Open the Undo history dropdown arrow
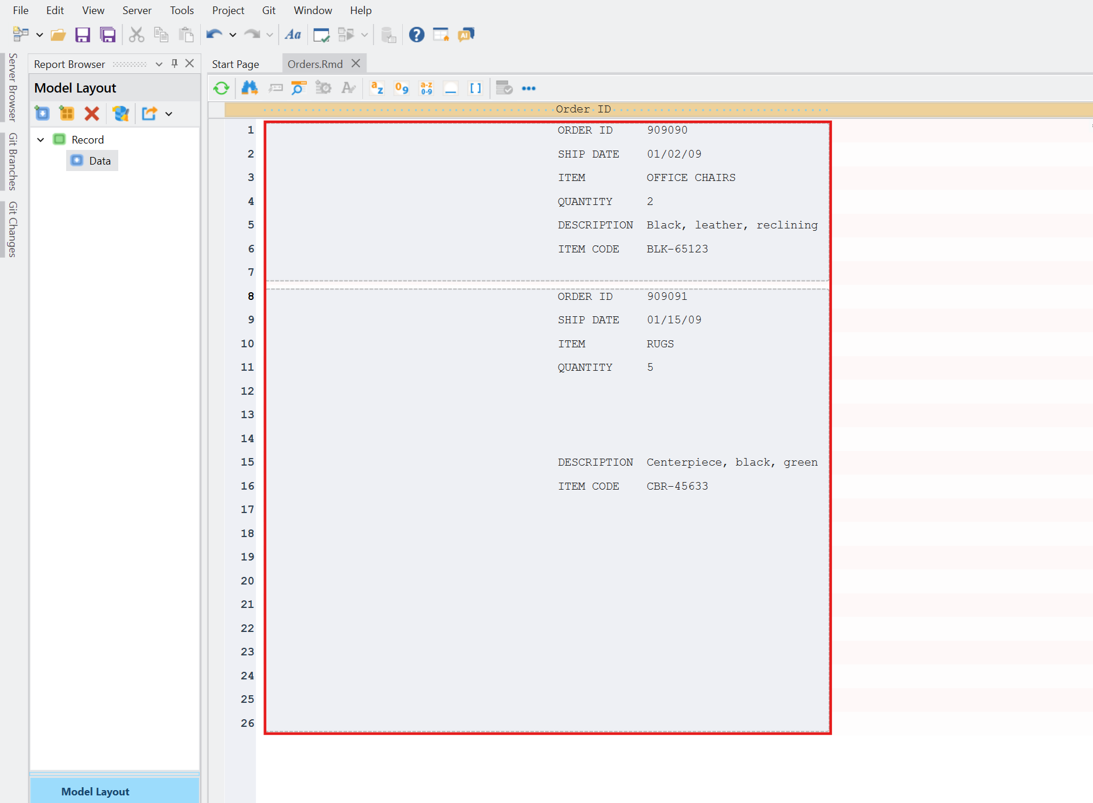The width and height of the screenshot is (1093, 803). 232,35
